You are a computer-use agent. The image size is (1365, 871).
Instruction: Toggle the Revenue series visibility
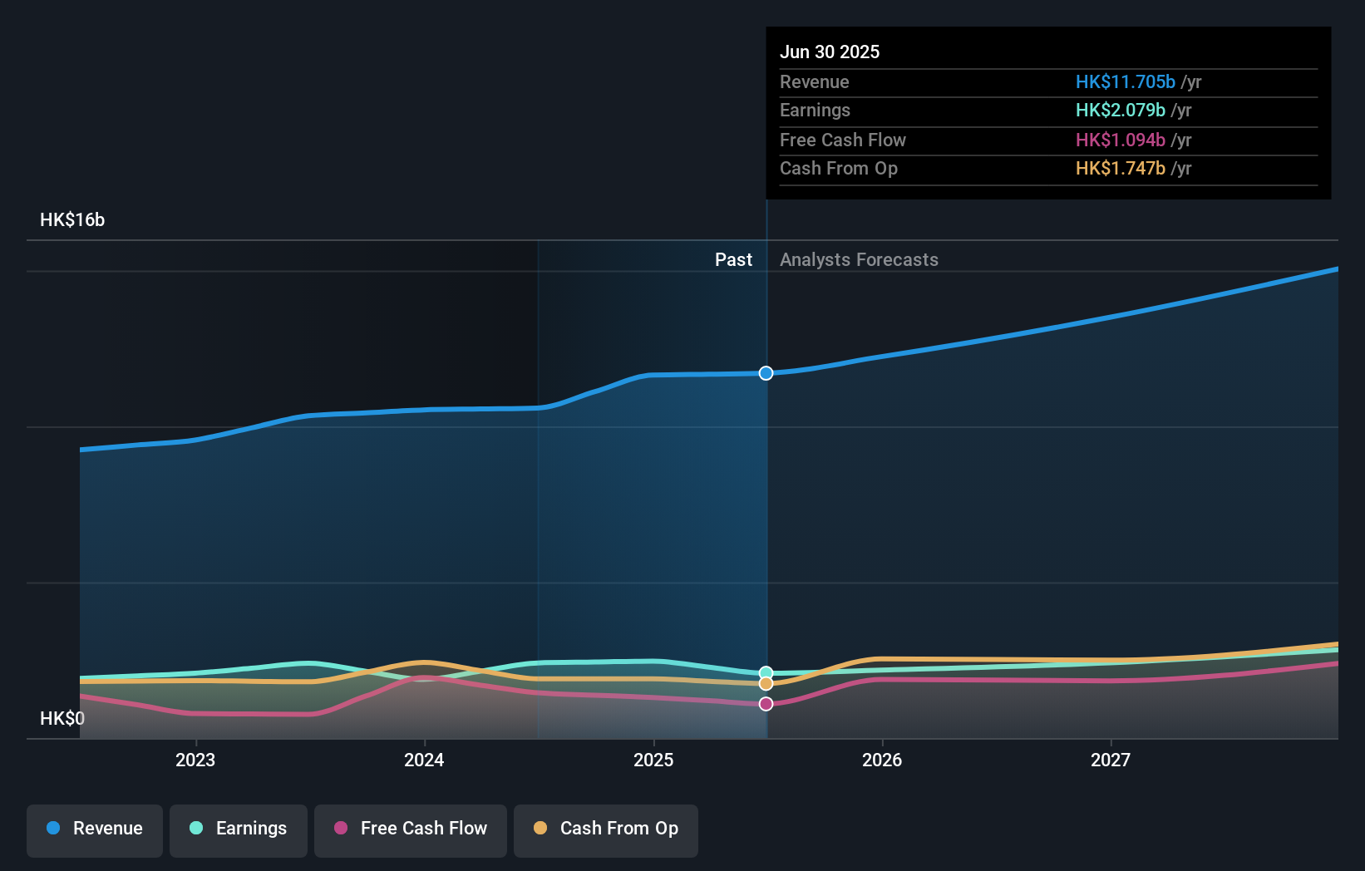pos(94,829)
